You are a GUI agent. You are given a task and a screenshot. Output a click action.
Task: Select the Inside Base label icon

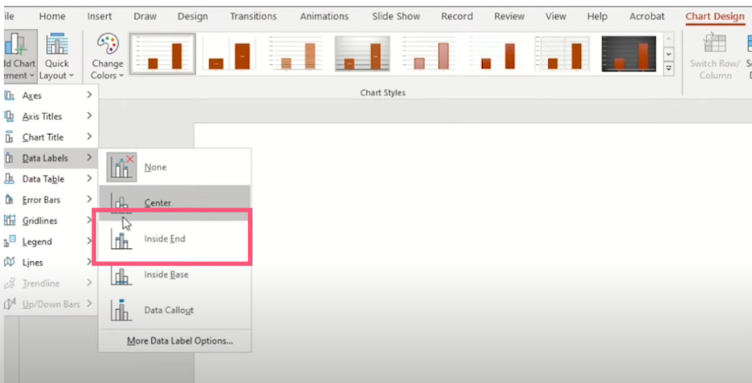tap(122, 275)
